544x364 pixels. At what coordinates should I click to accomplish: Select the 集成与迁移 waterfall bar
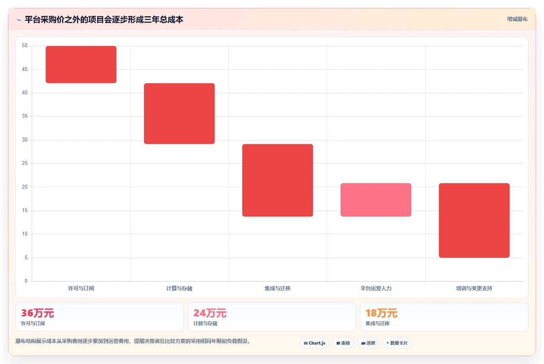tap(278, 180)
